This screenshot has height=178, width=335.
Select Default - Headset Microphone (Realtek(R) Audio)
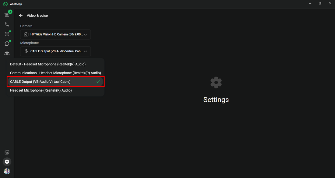click(55, 64)
